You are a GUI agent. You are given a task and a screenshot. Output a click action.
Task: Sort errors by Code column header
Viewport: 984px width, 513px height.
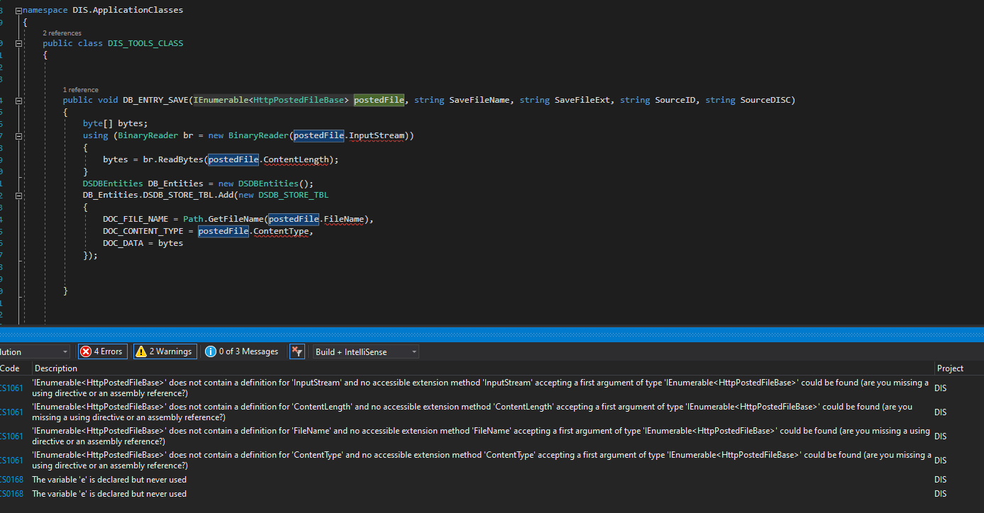point(10,368)
